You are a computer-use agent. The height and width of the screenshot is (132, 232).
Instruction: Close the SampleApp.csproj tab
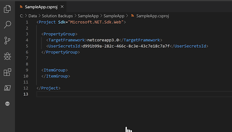(x=62, y=7)
